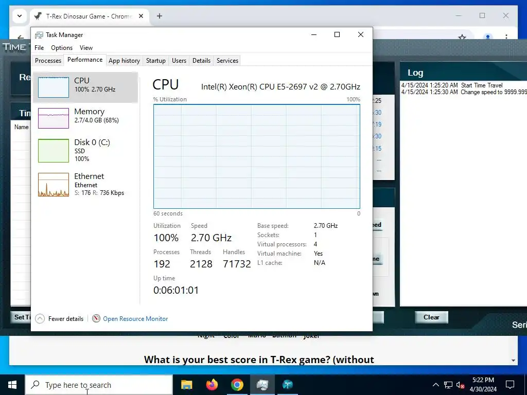Click the 'Change speed to' log entry
This screenshot has height=395, width=527.
[464, 92]
